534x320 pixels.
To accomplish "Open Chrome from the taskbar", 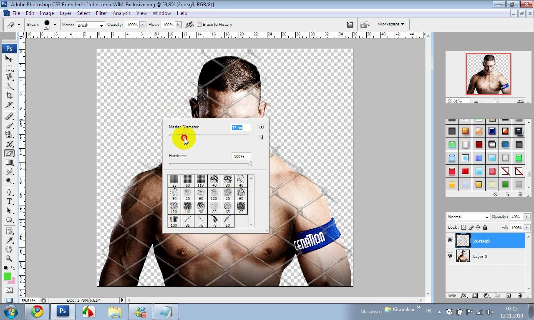I will click(37, 312).
